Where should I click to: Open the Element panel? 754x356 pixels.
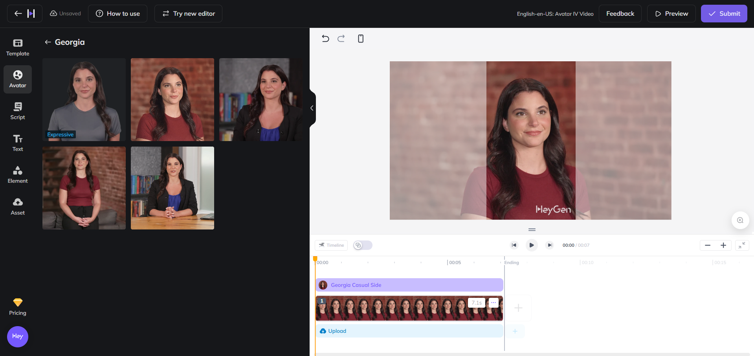[x=18, y=175]
